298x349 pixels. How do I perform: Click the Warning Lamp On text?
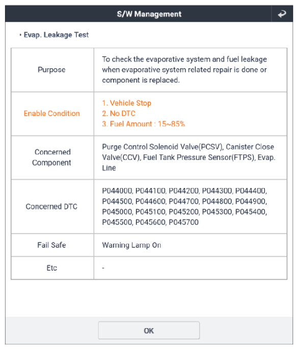click(x=131, y=245)
